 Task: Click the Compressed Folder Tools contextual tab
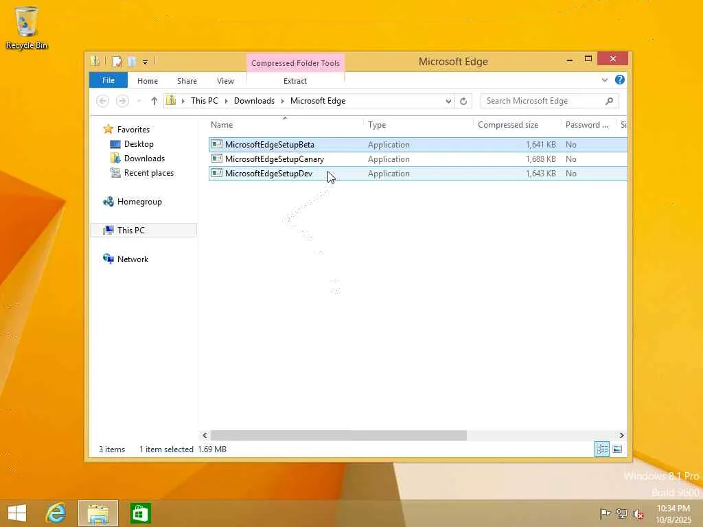tap(295, 62)
